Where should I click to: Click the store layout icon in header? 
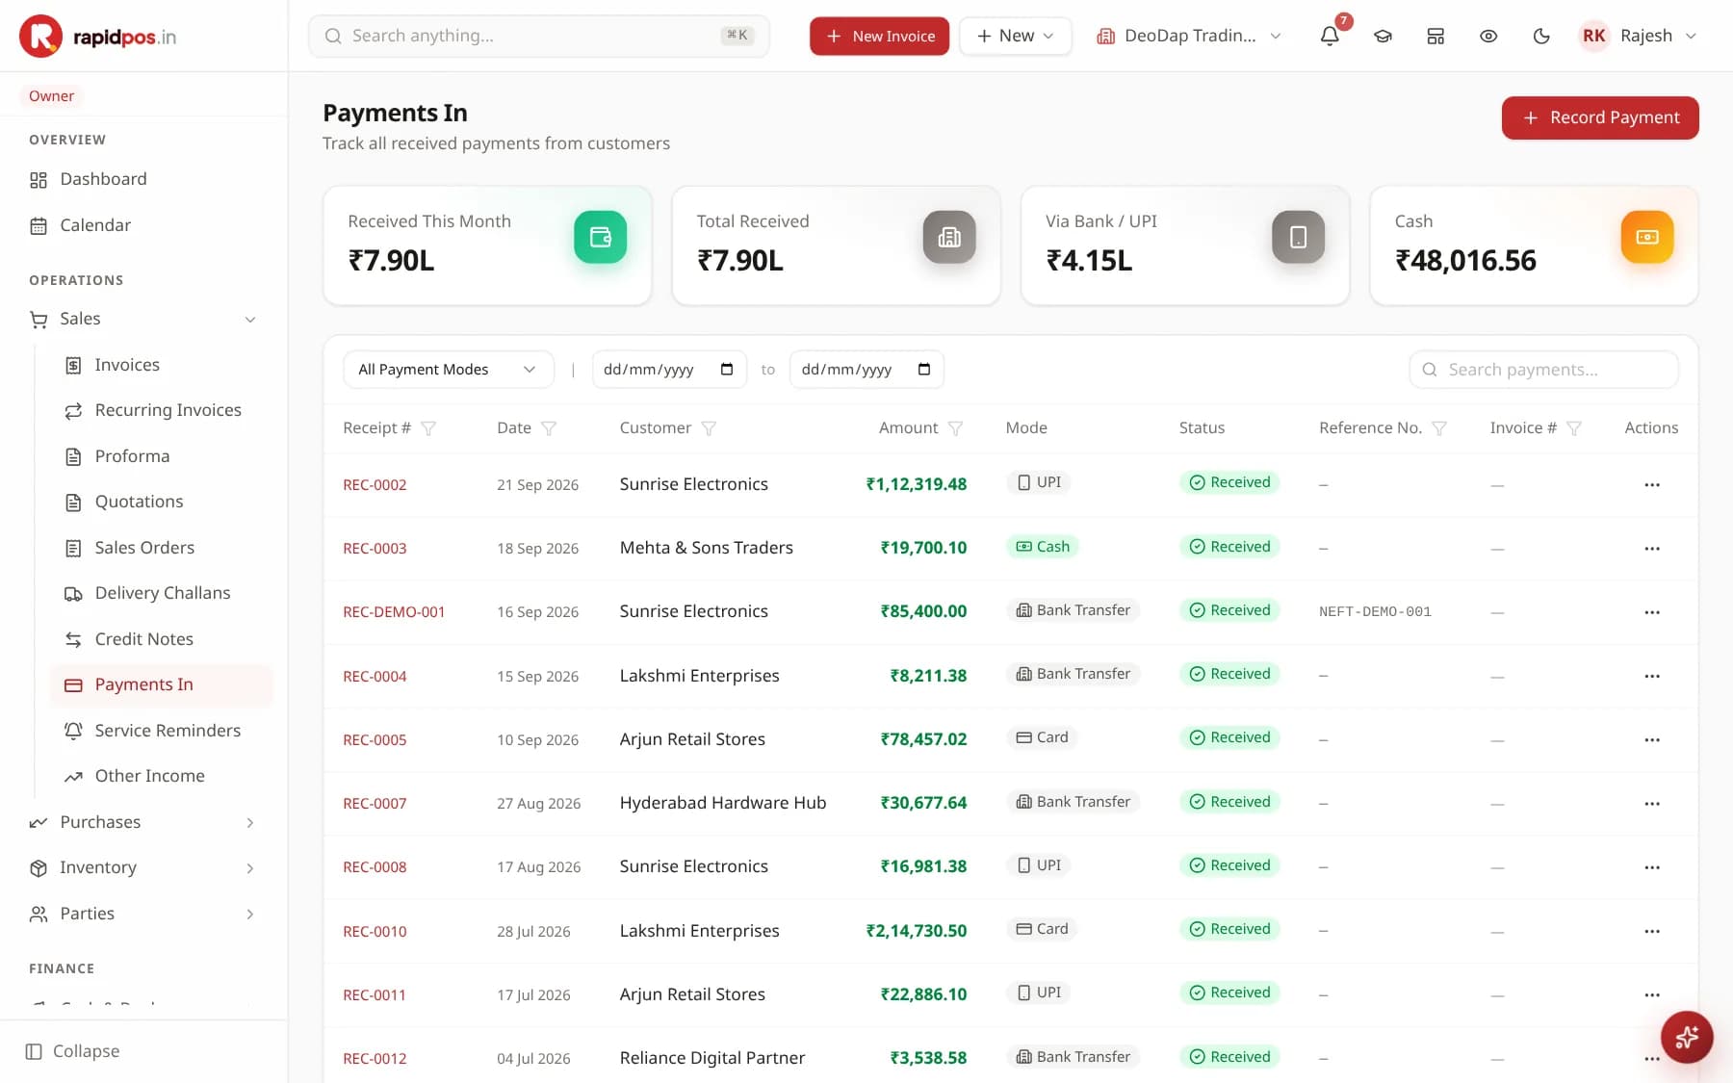(x=1436, y=36)
